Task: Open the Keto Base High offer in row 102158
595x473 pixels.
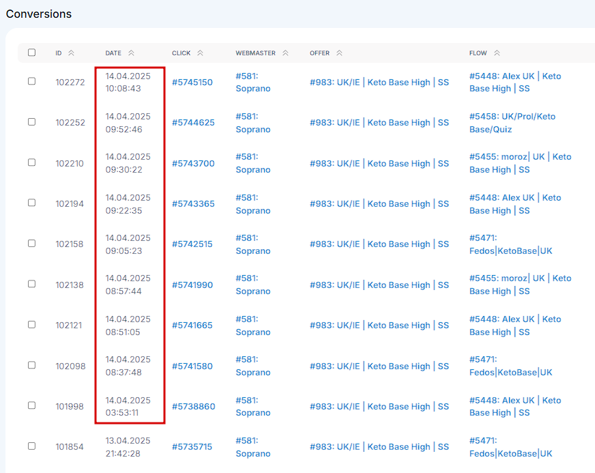Action: point(379,244)
